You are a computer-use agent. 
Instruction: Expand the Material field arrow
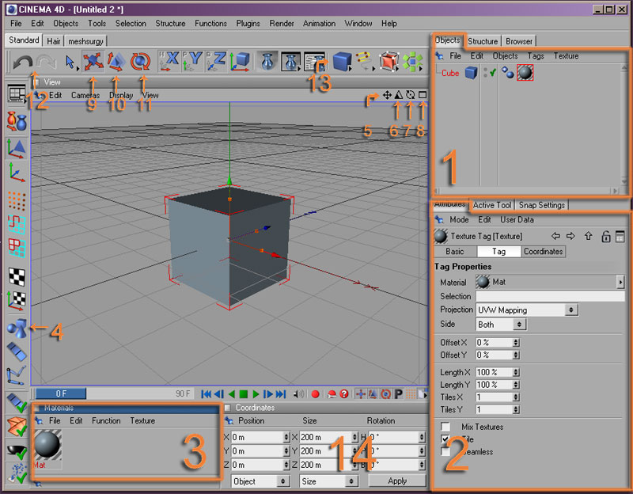(621, 282)
